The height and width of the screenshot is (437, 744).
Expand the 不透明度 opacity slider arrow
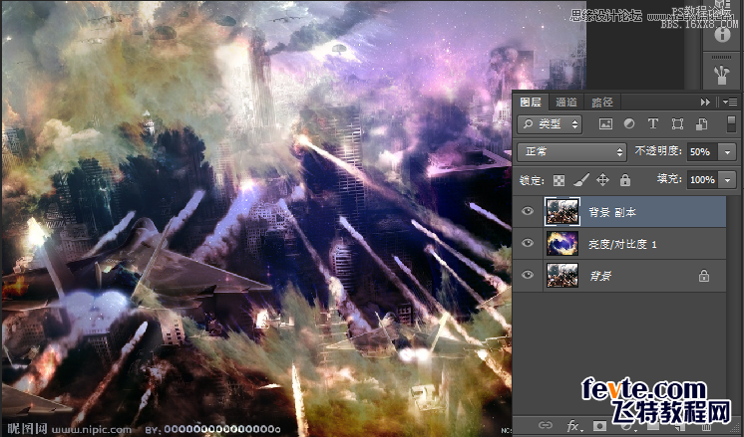pyautogui.click(x=727, y=152)
